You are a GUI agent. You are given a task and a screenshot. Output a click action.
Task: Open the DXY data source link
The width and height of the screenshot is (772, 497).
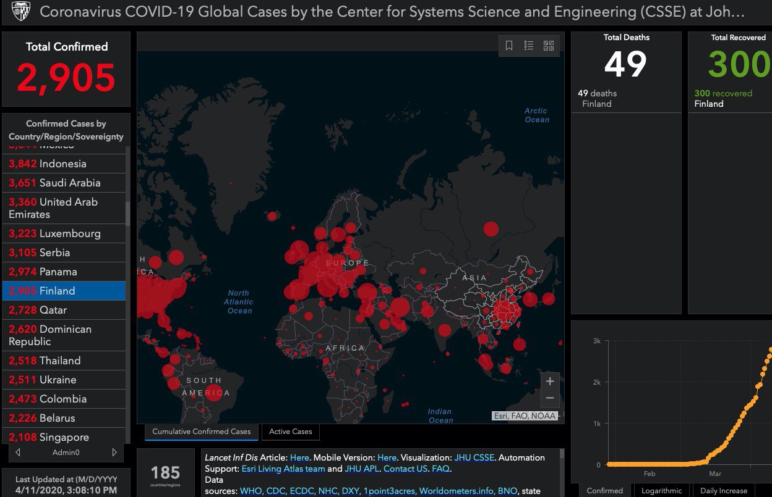[x=350, y=491]
